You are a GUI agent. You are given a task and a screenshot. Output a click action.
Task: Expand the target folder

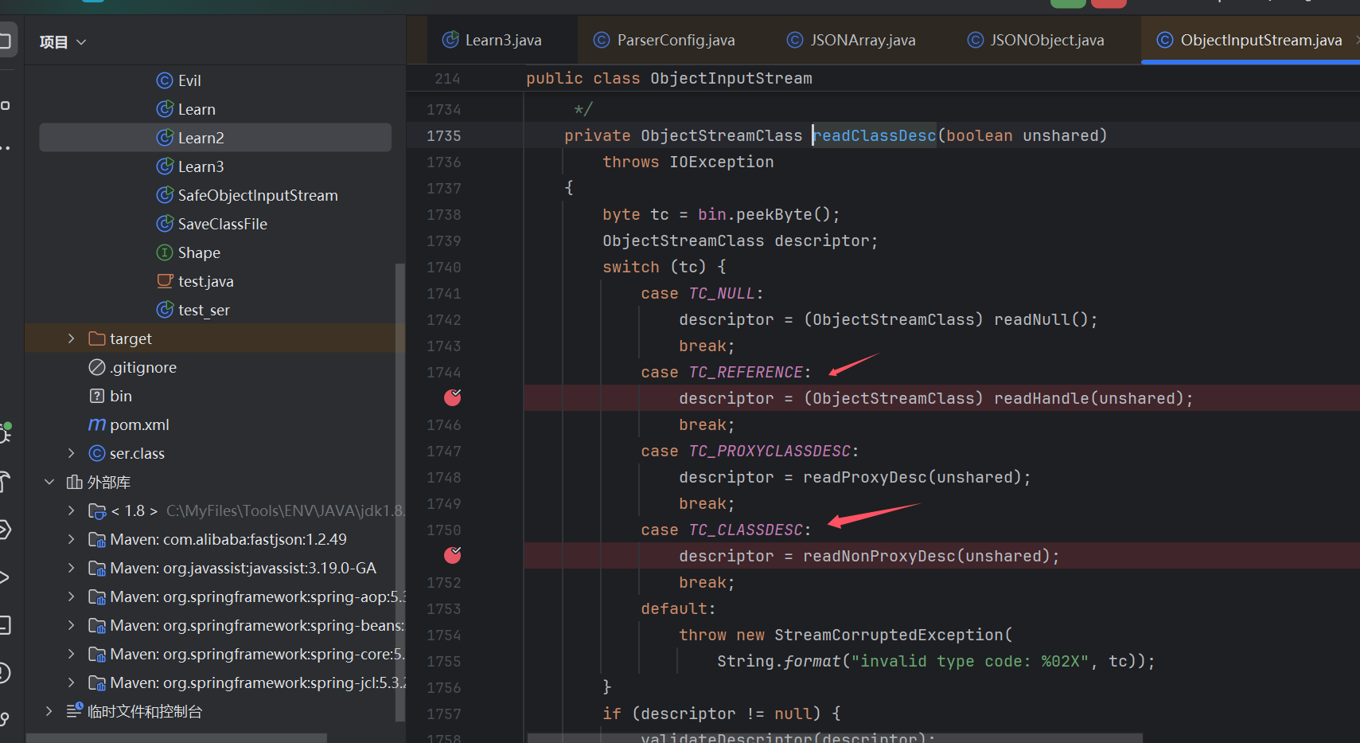72,338
